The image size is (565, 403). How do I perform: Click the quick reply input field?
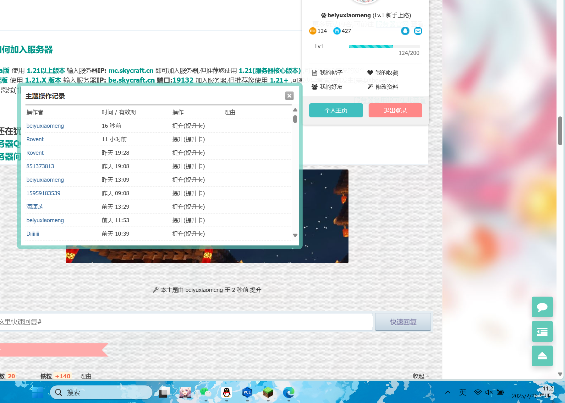click(186, 322)
